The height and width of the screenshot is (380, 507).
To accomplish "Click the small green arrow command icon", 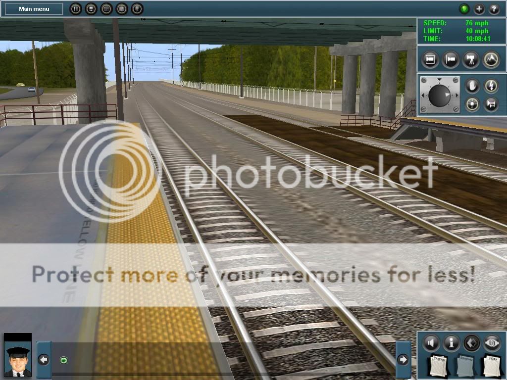I will tap(64, 360).
